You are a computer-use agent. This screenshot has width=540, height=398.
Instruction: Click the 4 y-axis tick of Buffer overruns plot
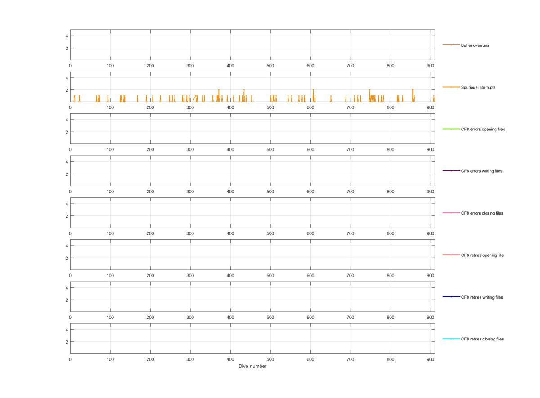pos(67,36)
